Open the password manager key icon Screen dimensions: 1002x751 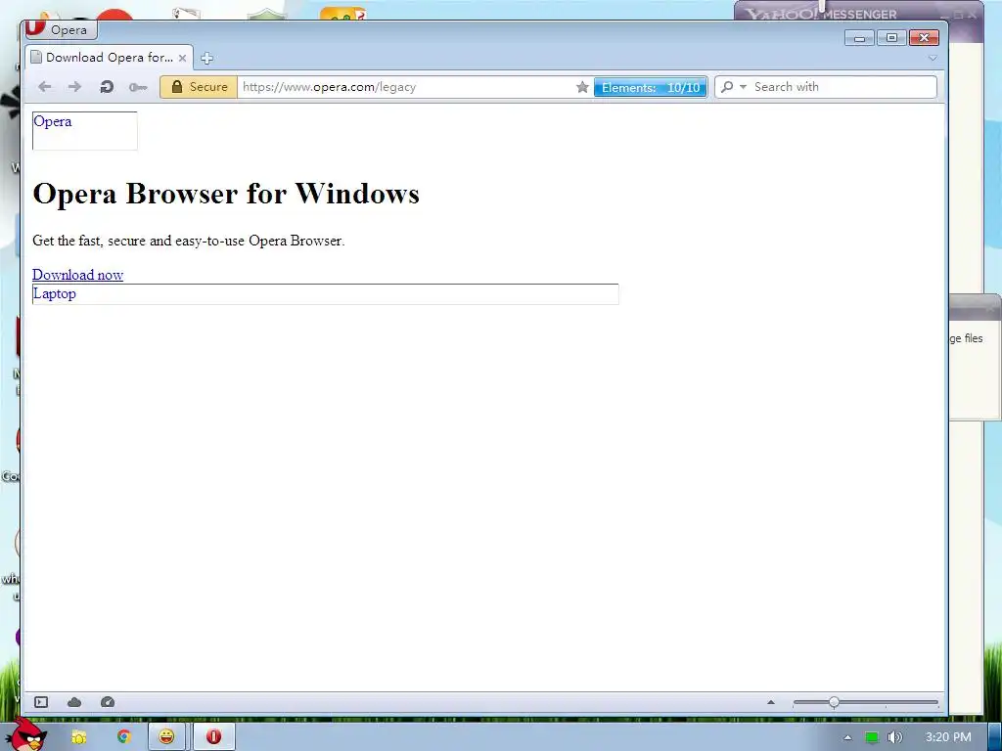(137, 87)
